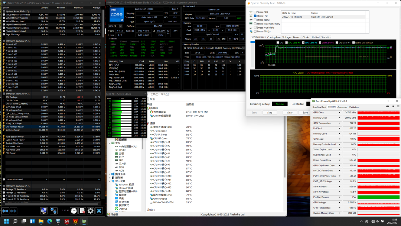Open Task View in taskbar
401x226 pixels.
click(24, 221)
